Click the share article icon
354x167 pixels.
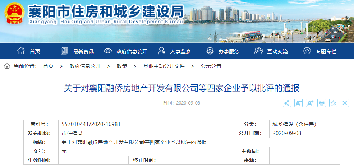[287, 103]
